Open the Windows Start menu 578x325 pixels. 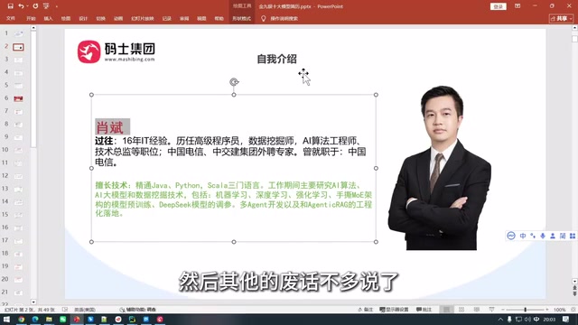(6, 319)
